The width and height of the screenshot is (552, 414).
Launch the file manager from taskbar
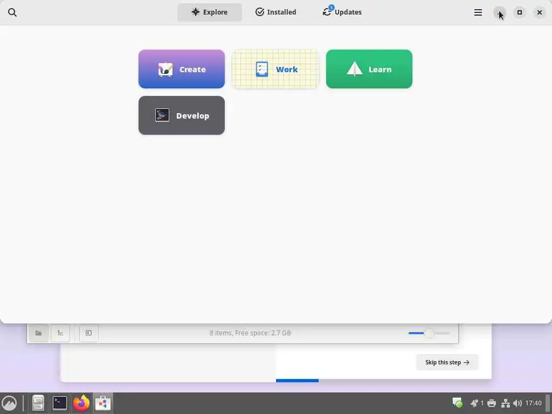(38, 403)
